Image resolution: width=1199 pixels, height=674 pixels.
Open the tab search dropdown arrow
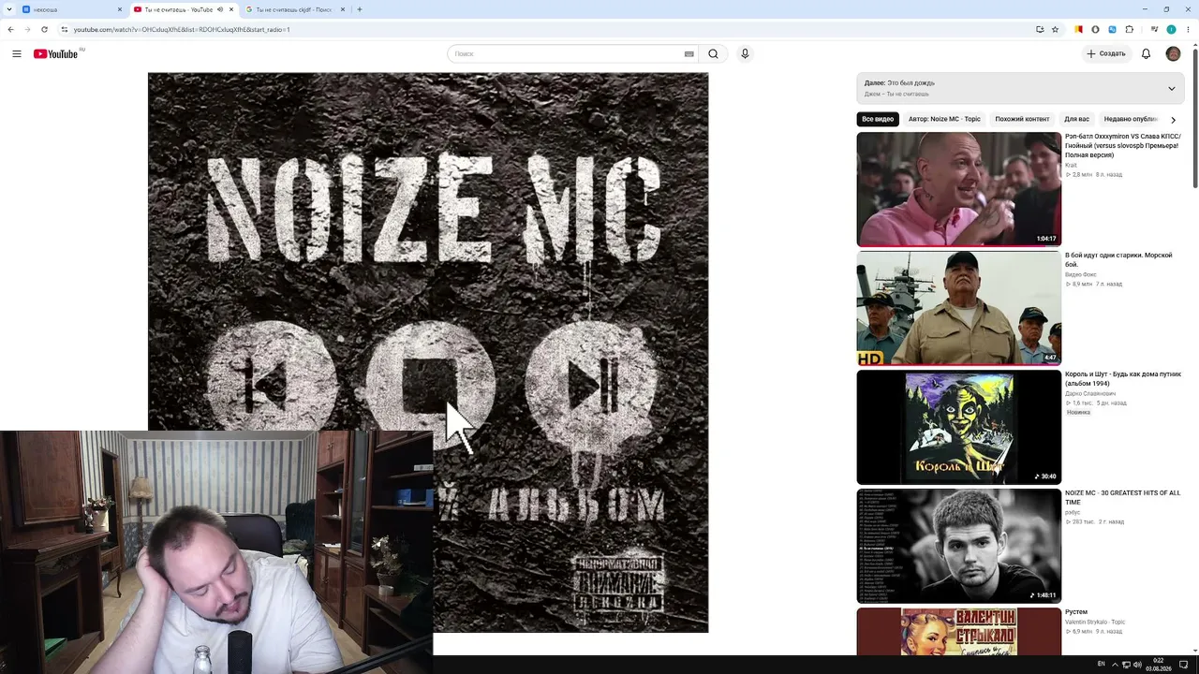pos(10,9)
